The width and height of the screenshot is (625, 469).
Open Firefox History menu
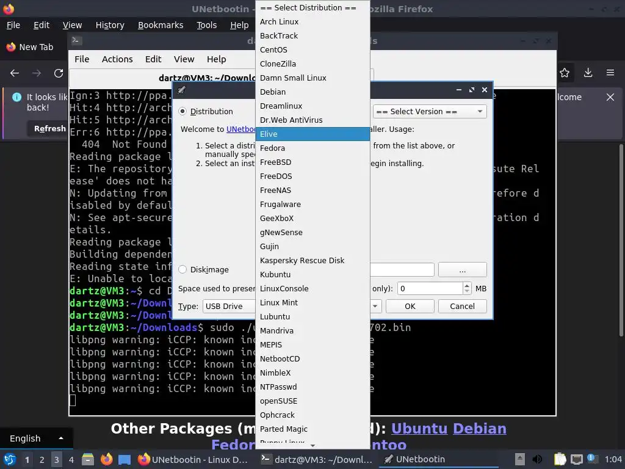pyautogui.click(x=110, y=25)
